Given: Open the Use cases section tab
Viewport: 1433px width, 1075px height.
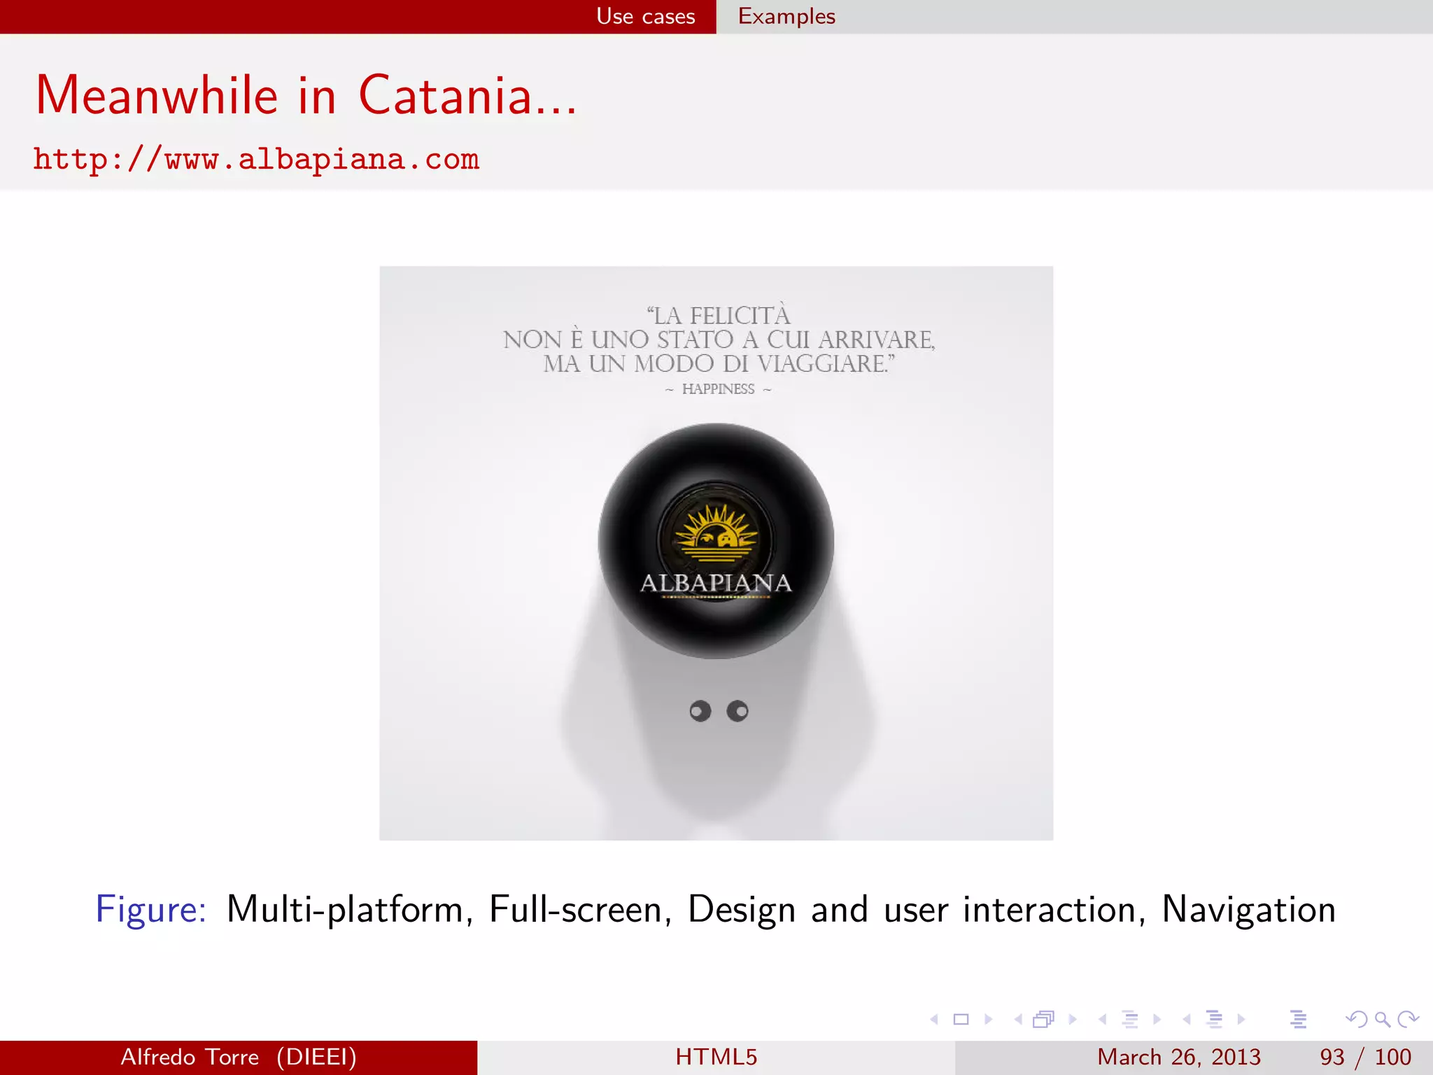Looking at the screenshot, I should pos(645,16).
